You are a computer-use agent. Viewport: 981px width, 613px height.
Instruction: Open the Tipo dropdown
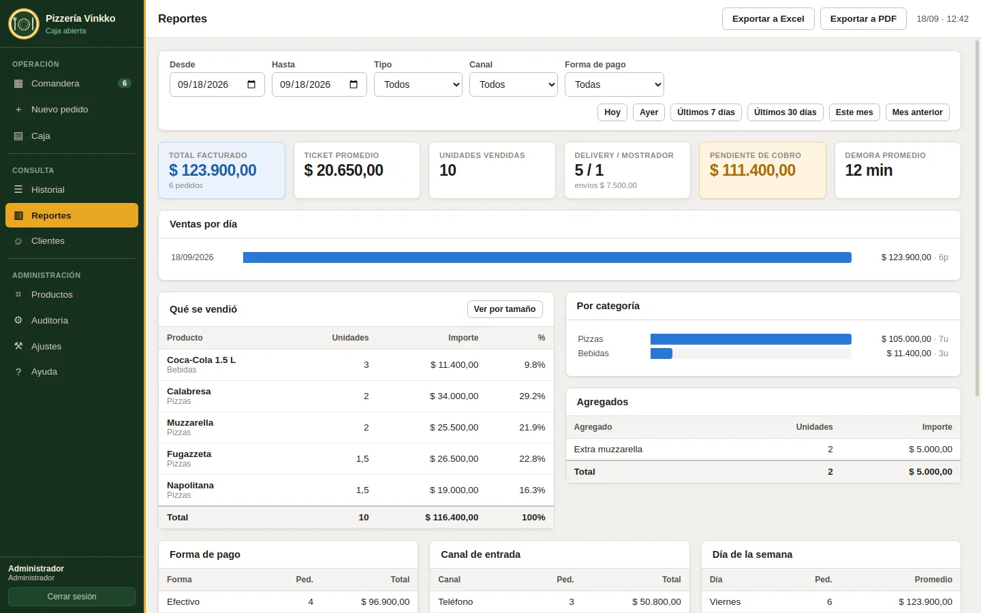[x=418, y=84]
